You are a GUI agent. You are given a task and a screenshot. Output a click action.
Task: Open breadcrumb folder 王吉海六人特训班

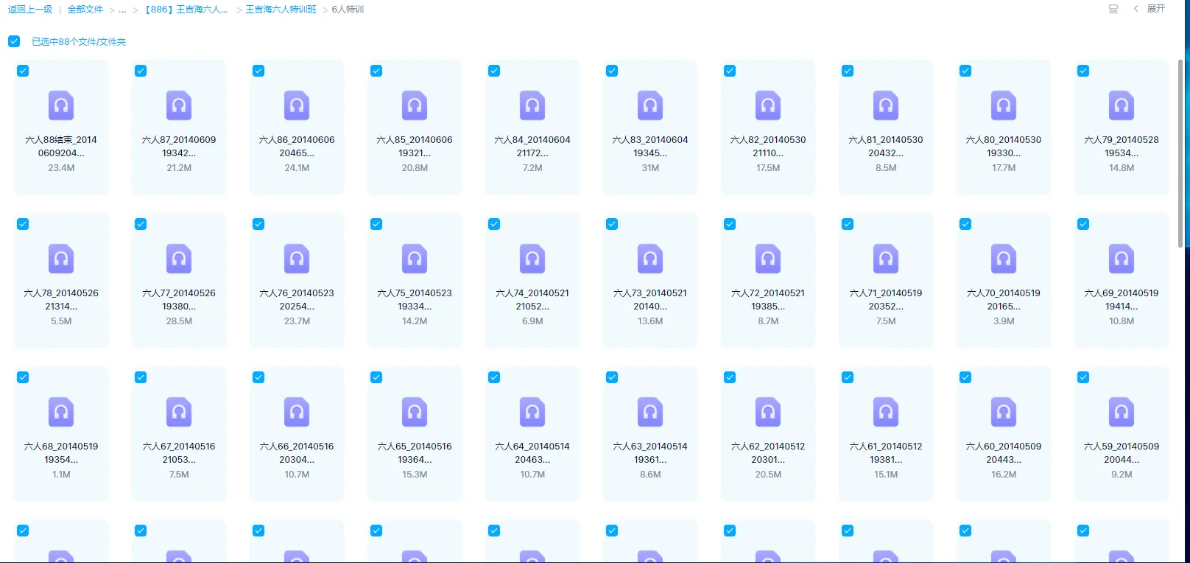pyautogui.click(x=281, y=10)
